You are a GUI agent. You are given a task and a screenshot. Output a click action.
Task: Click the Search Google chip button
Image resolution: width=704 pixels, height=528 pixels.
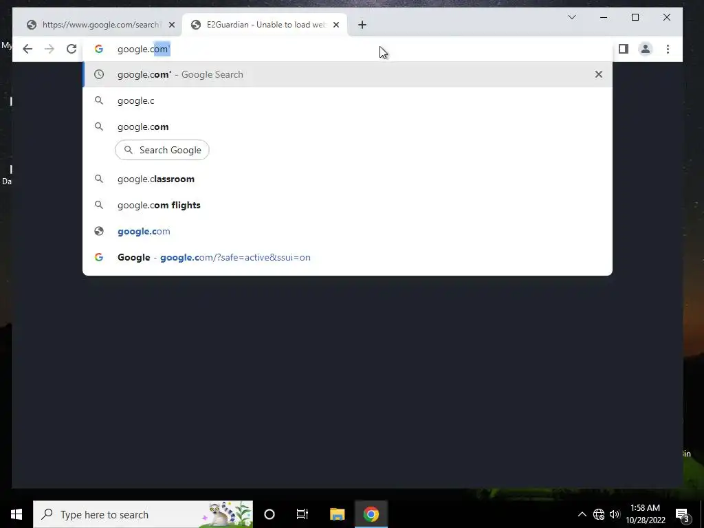(162, 150)
